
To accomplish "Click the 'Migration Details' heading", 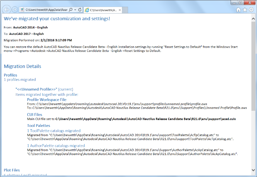I will tap(23, 66).
